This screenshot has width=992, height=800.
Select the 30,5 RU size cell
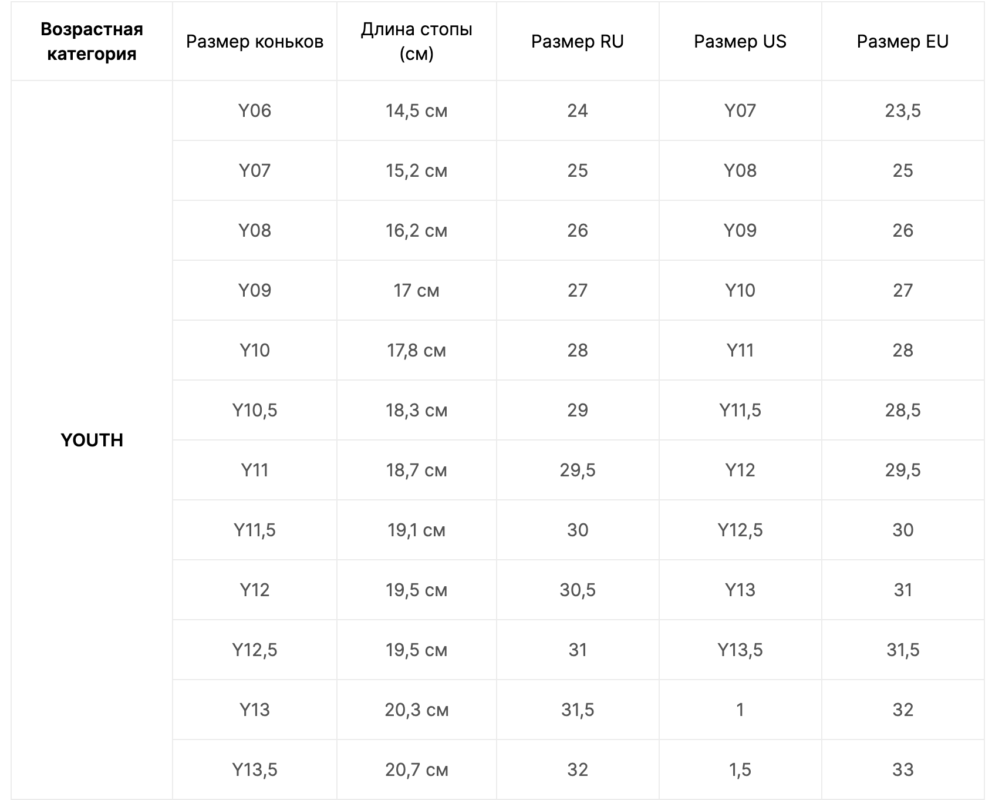[578, 590]
